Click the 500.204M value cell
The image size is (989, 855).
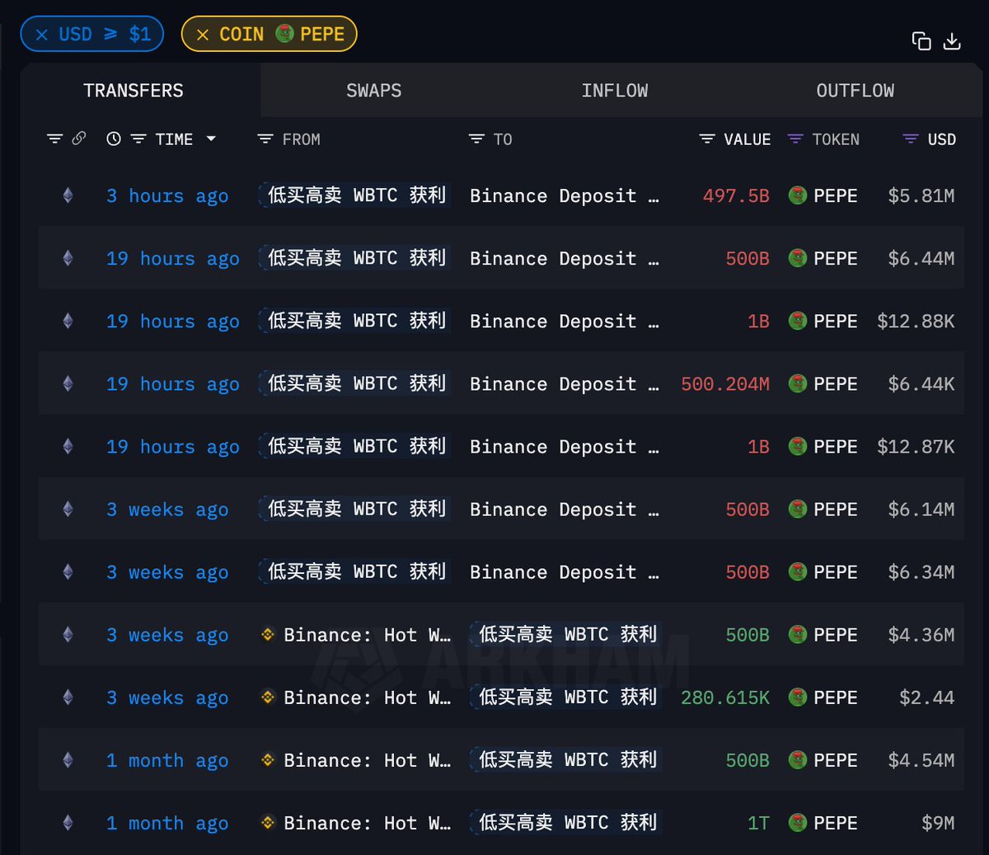coord(725,384)
